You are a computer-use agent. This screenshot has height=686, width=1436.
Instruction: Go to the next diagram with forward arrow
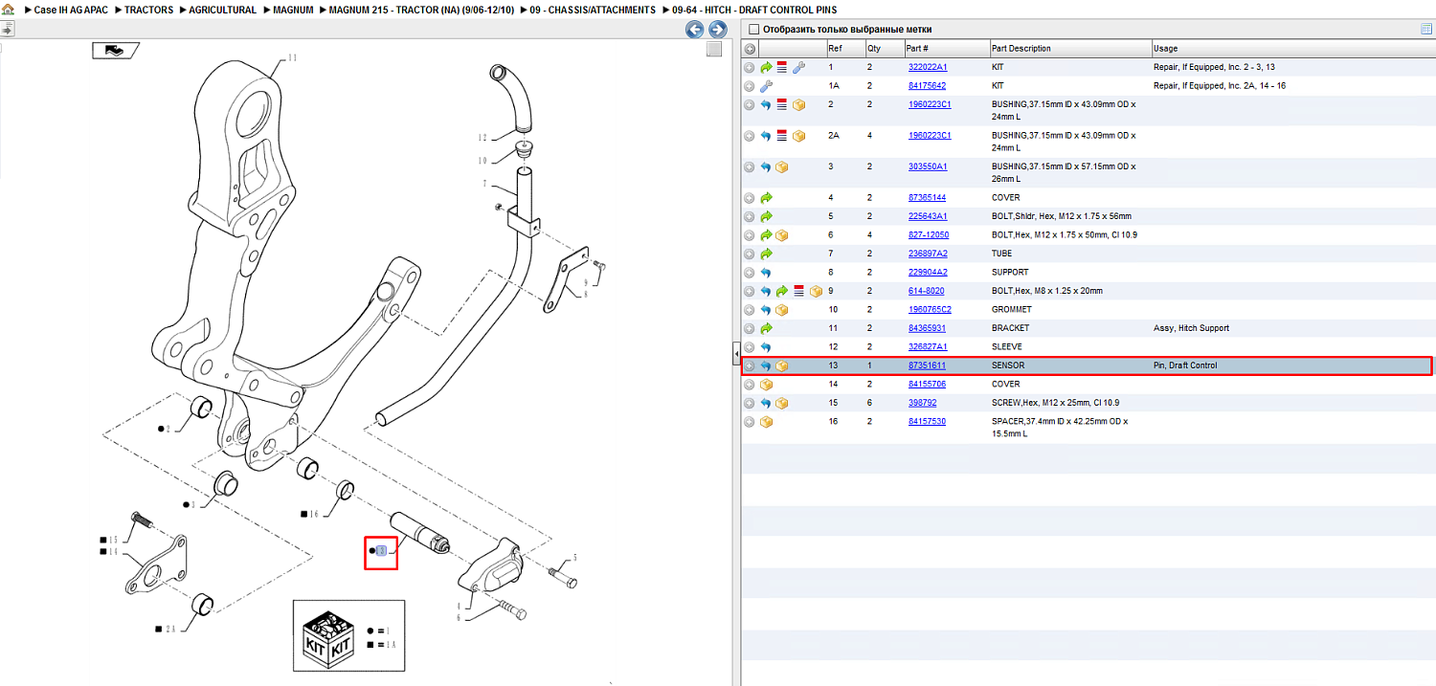click(717, 30)
